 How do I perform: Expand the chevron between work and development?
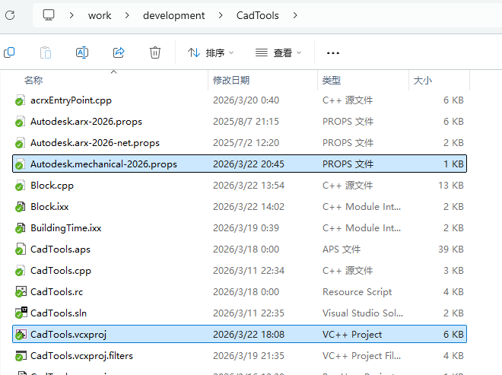127,15
